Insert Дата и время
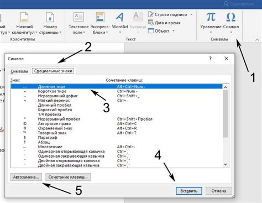Viewport: 262px width, 203px height. [x=164, y=23]
